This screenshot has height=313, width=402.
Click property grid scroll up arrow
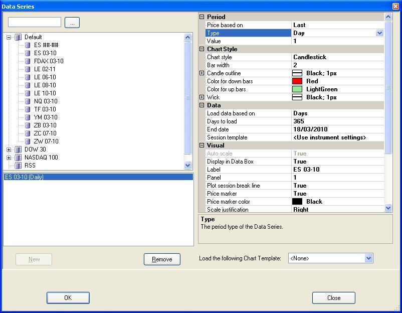point(388,17)
